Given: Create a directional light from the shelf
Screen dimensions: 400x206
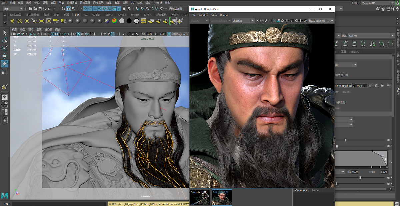Looking at the screenshot, I should 20,21.
